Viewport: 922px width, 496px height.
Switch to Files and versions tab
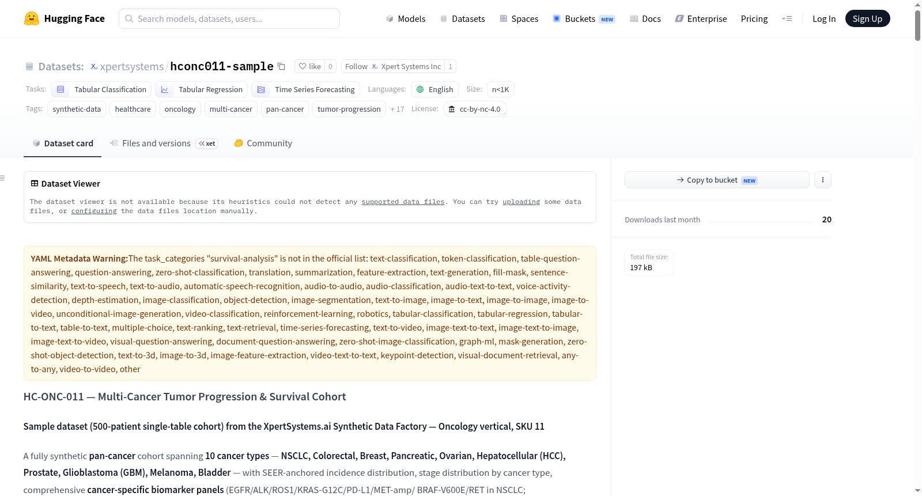coord(164,143)
